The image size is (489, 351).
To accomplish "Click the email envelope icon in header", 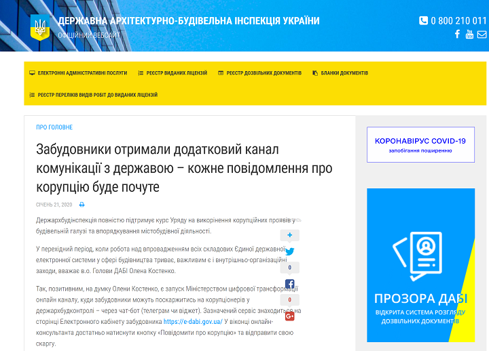I will pos(482,35).
